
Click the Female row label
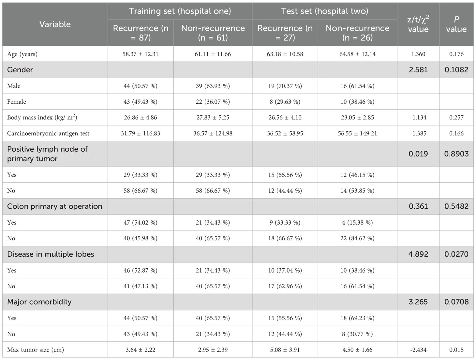(x=17, y=102)
